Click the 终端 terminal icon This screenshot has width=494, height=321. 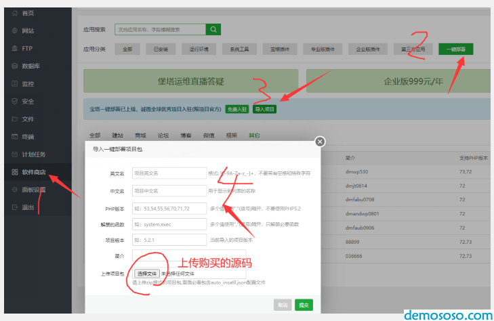tap(14, 137)
